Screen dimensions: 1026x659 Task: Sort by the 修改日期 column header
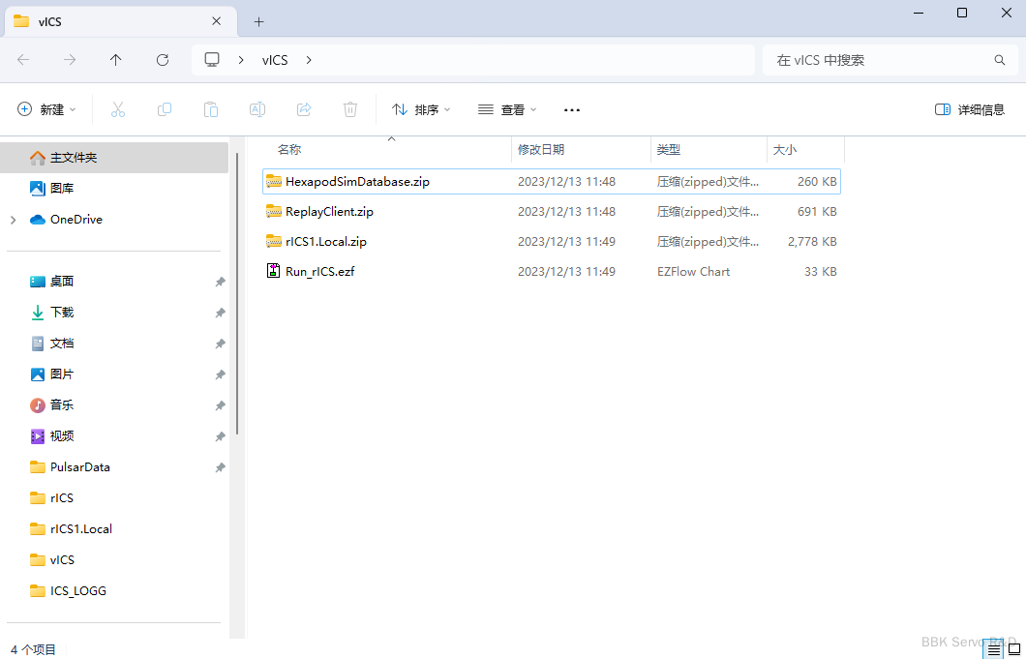541,150
